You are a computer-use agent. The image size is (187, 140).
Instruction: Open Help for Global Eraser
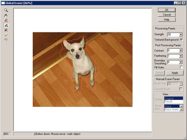point(167,20)
